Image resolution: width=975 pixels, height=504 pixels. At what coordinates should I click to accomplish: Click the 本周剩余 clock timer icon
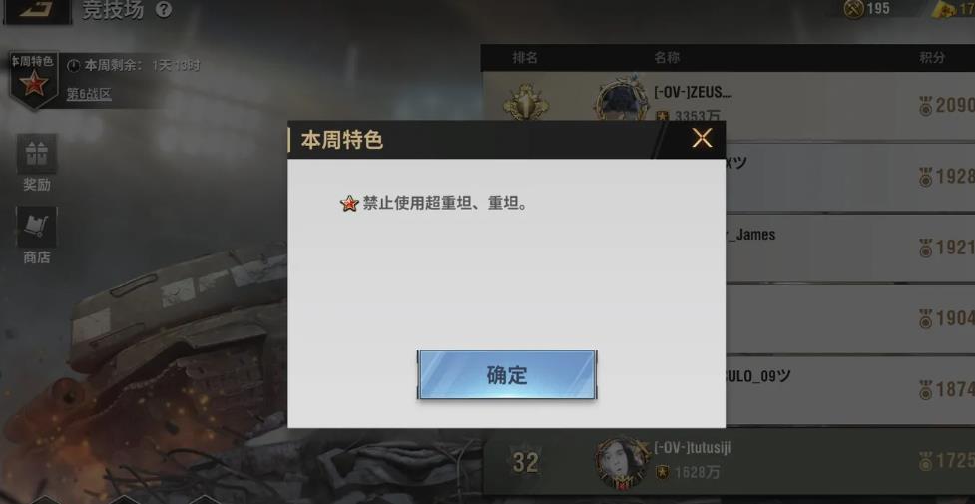click(74, 65)
